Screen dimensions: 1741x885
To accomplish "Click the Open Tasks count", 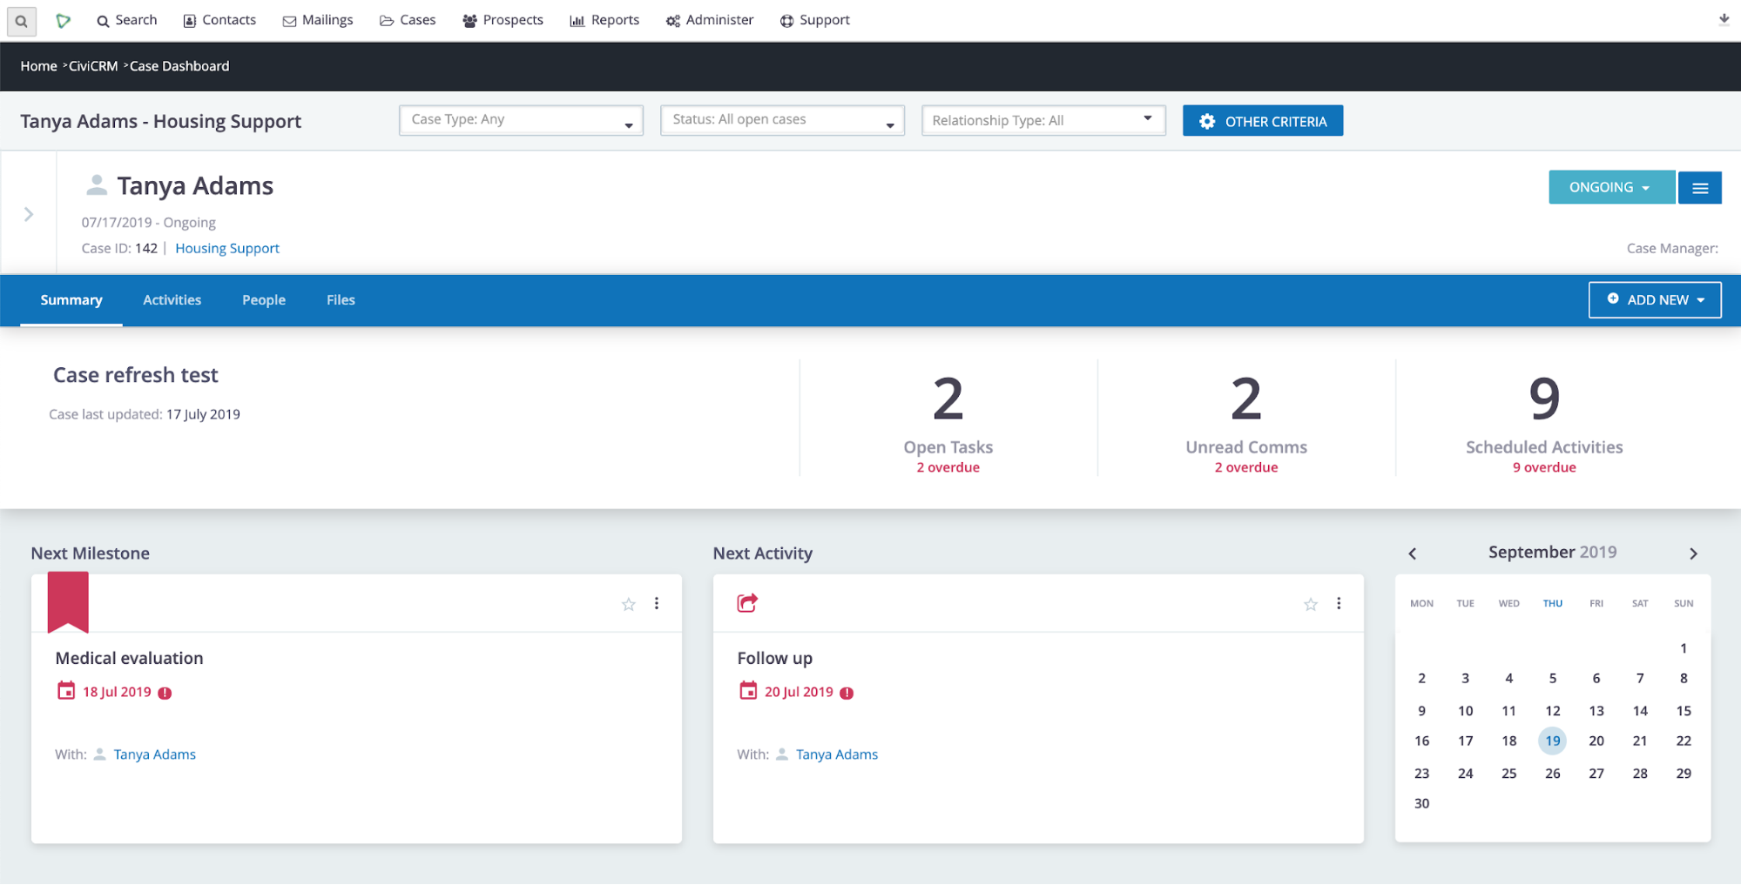I will point(948,399).
